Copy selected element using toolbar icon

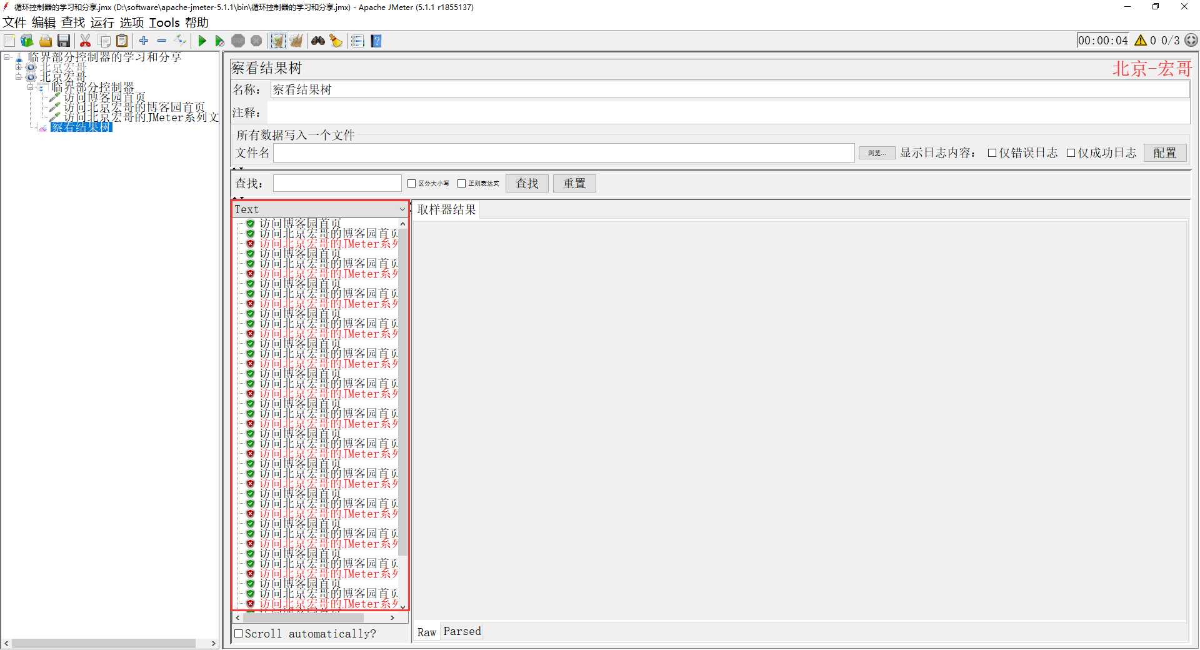[x=104, y=41]
